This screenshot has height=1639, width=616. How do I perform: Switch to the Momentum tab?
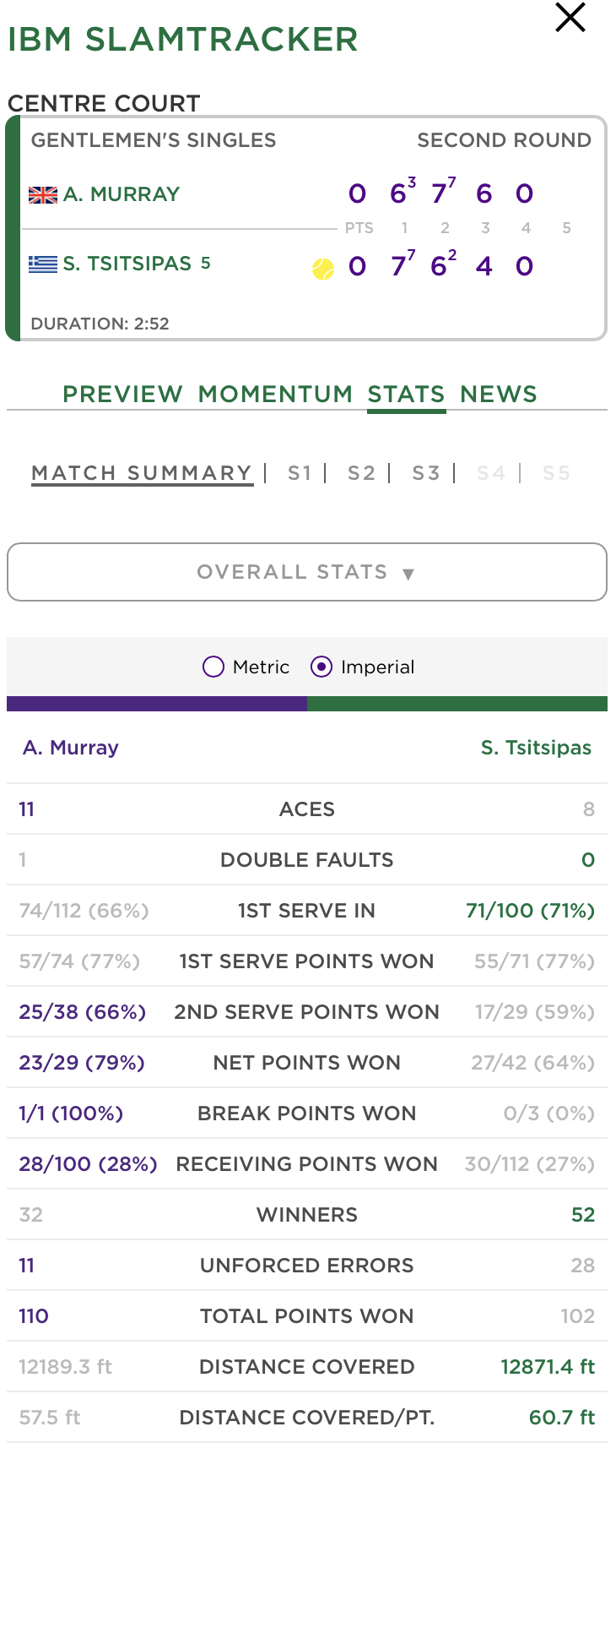[x=275, y=394]
